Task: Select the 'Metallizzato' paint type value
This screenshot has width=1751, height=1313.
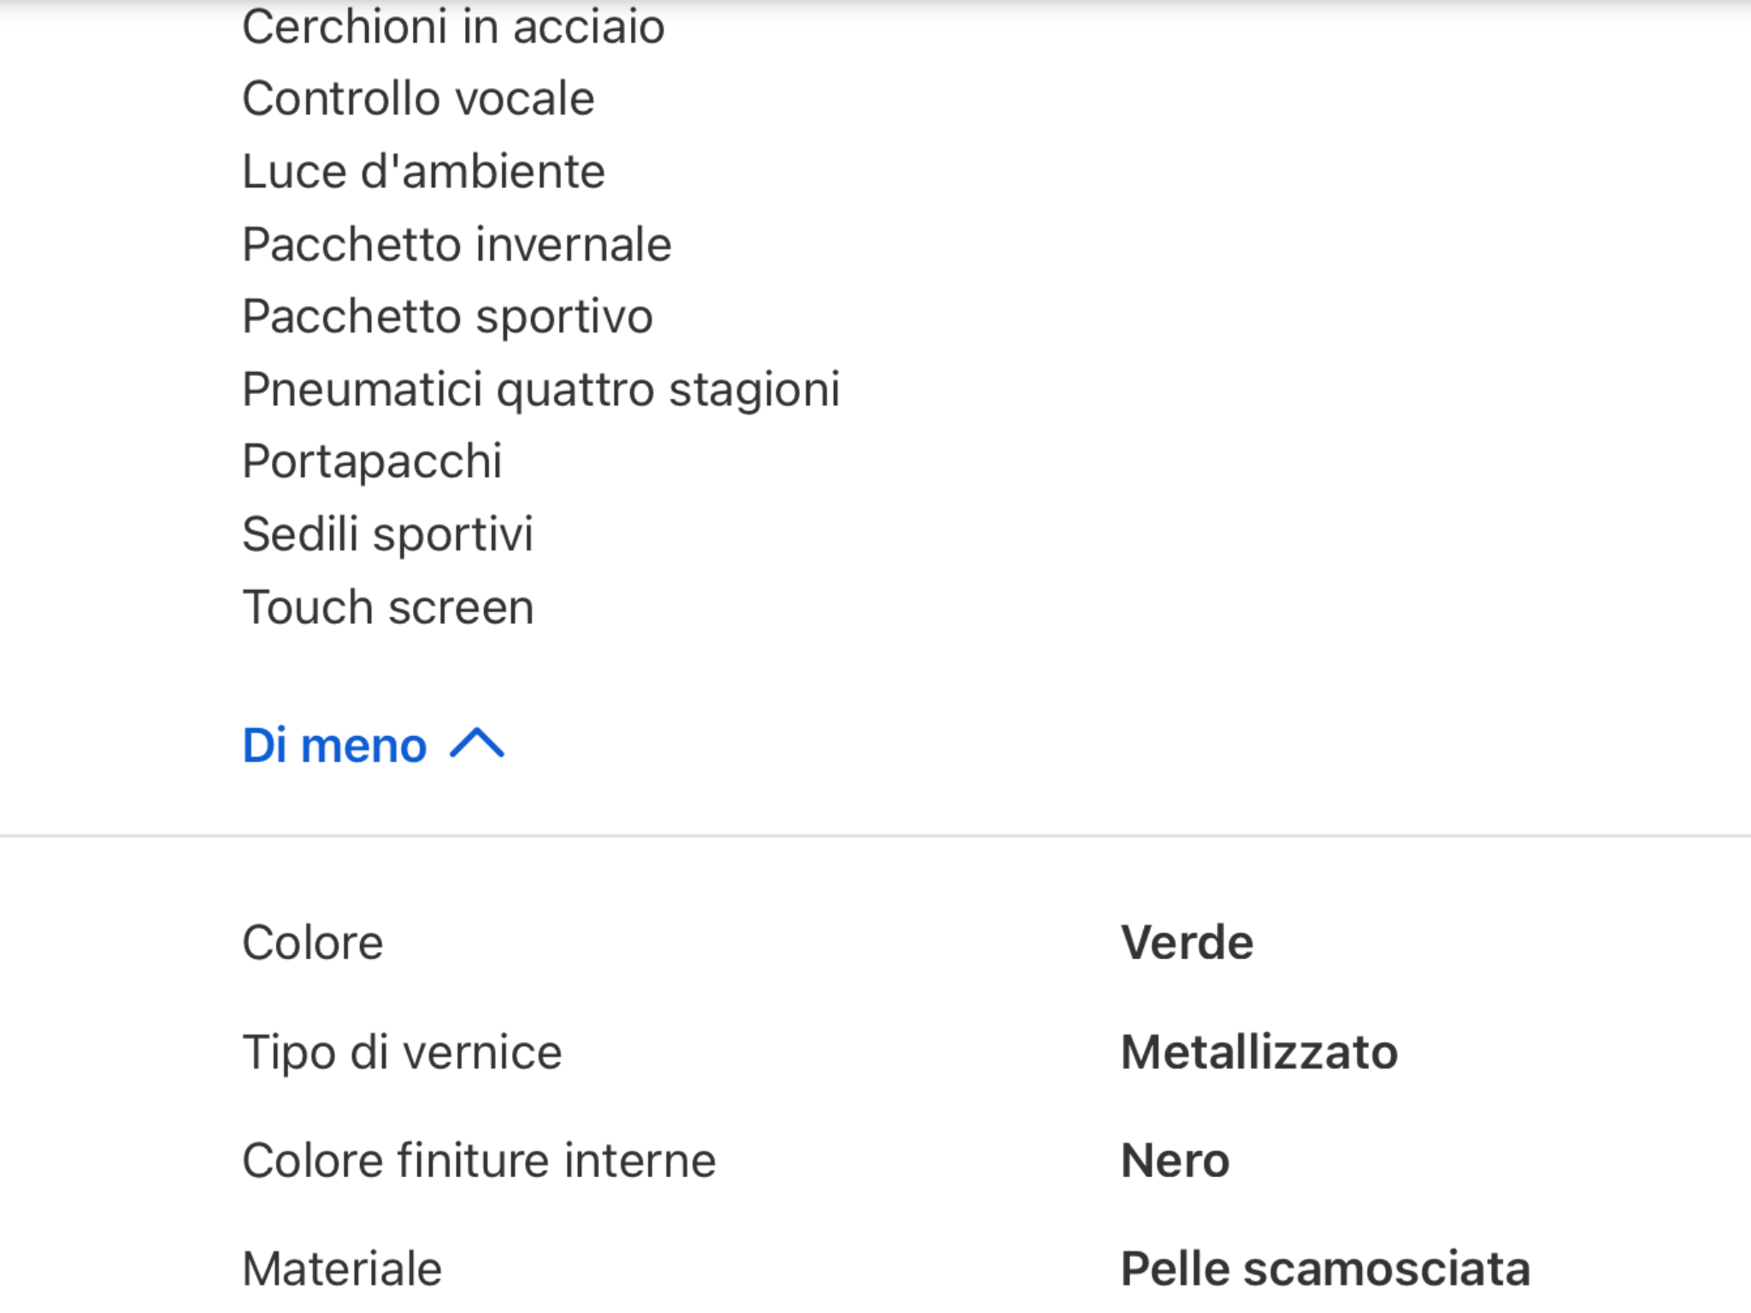Action: [1259, 1051]
